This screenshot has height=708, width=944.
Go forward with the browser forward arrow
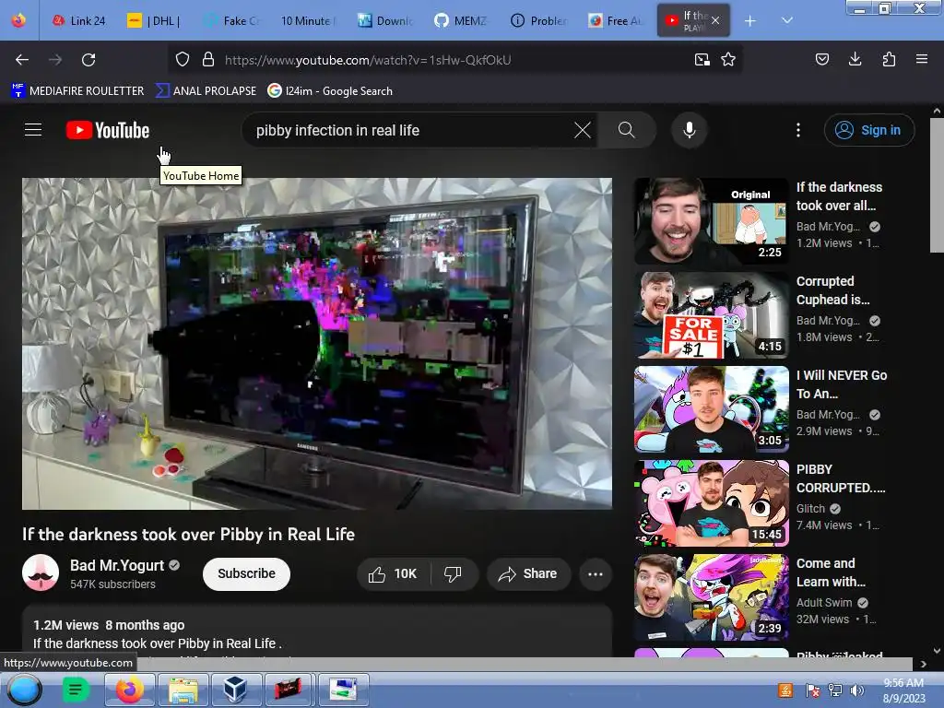pyautogui.click(x=55, y=60)
